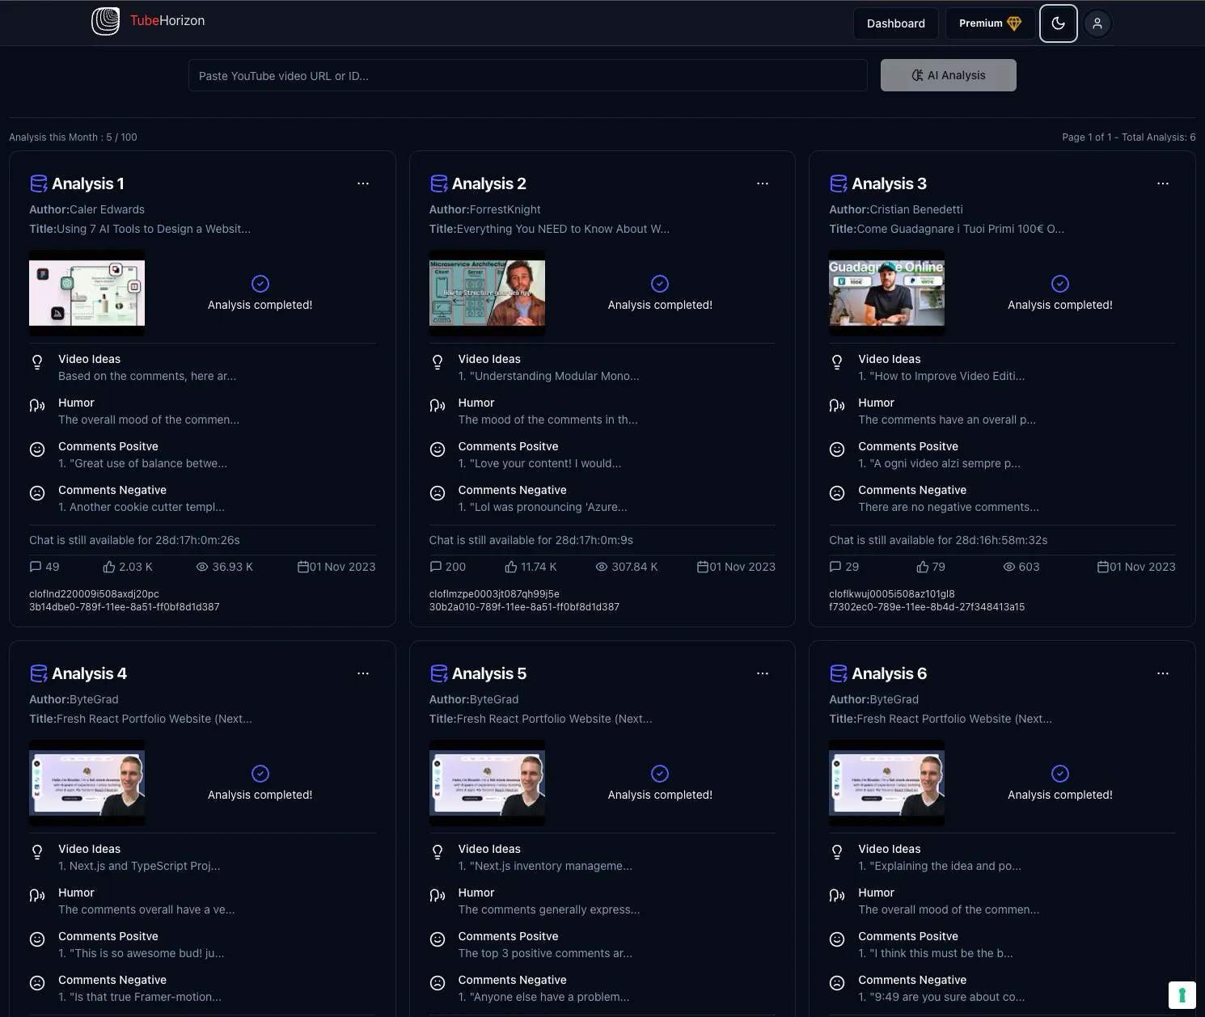1205x1017 pixels.
Task: Click the sad-face Comments Negative icon in Analysis 4
Action: 37,983
